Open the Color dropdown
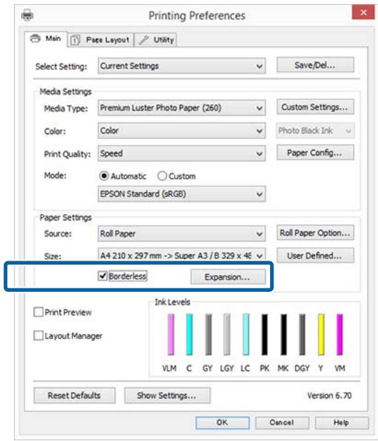This screenshot has width=378, height=441. pyautogui.click(x=181, y=131)
